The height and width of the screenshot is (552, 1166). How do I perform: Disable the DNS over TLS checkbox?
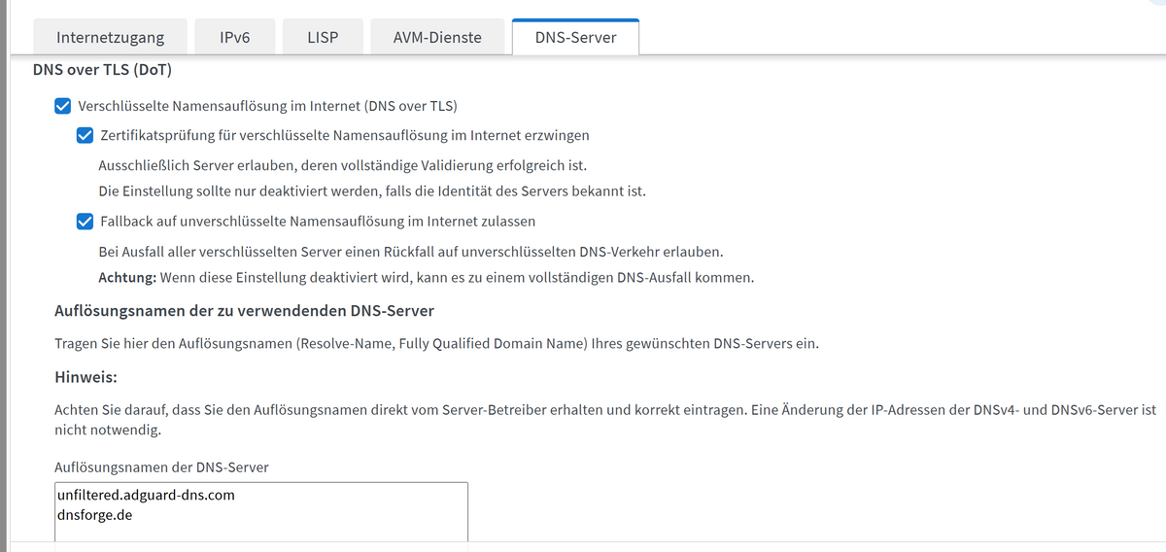[63, 106]
